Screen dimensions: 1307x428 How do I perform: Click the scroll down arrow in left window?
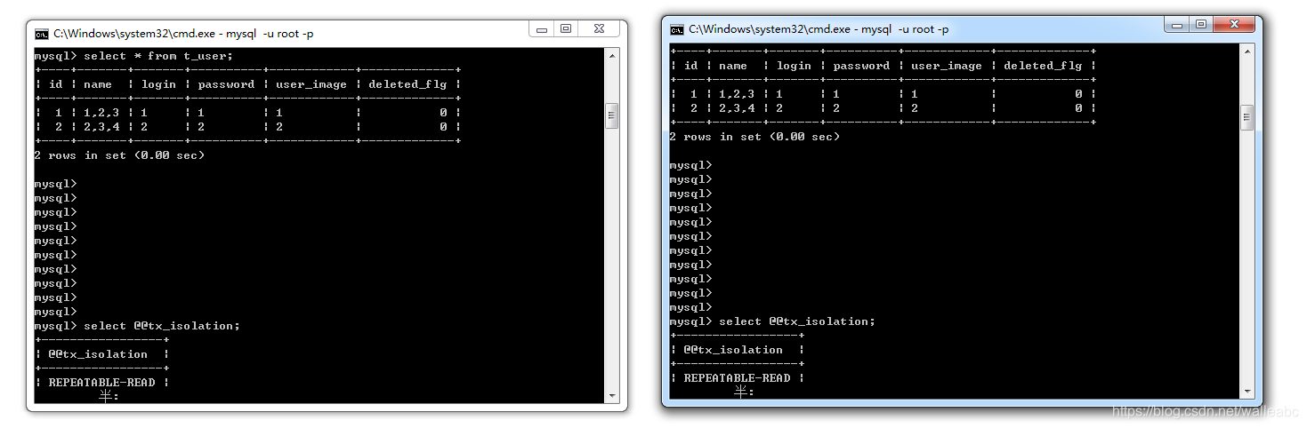611,395
